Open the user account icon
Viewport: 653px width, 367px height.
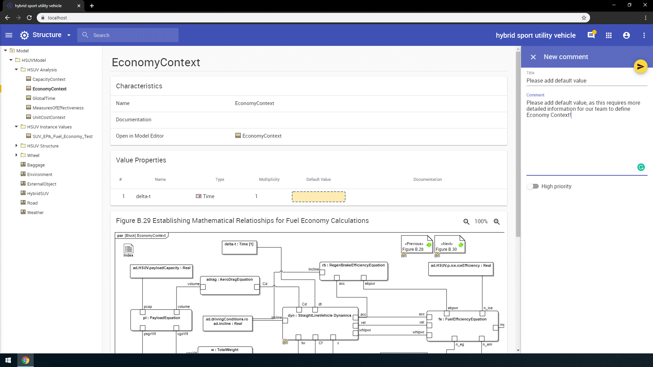(626, 35)
